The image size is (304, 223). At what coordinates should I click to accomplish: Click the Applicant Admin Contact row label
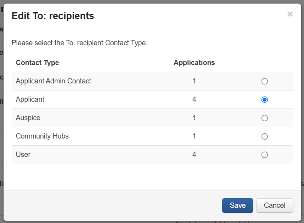[54, 81]
